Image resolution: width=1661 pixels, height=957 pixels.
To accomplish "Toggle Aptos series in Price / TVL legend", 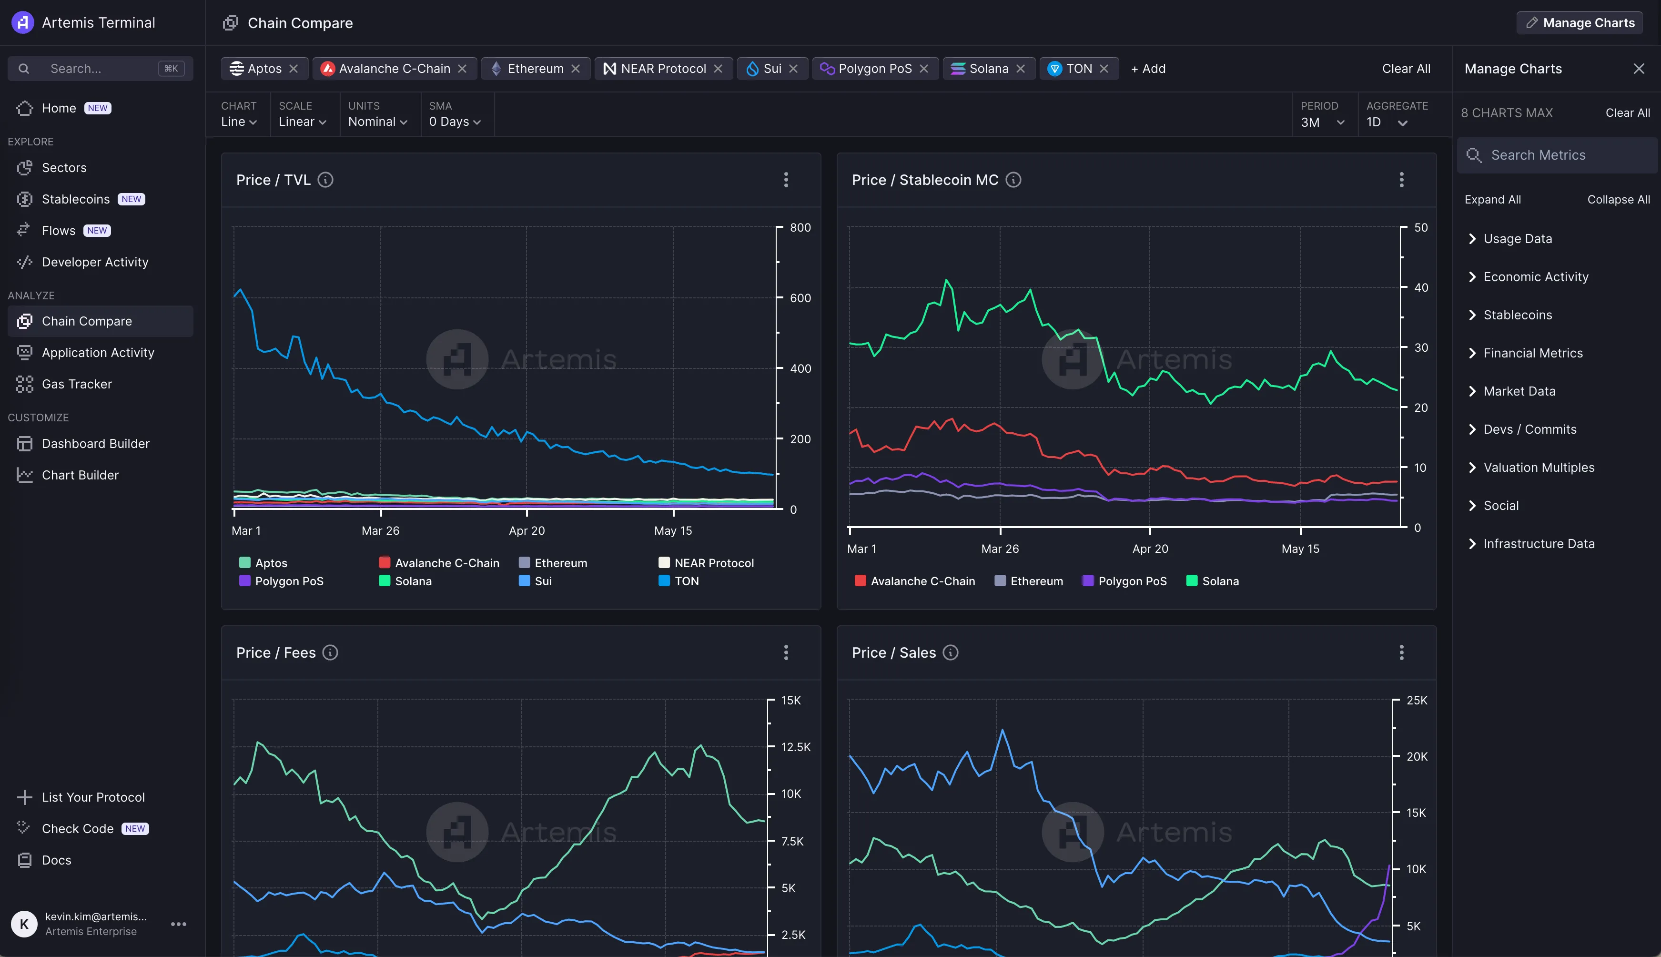I will (x=263, y=563).
